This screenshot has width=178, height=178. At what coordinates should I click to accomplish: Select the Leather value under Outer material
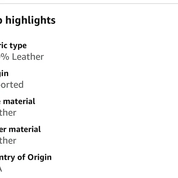tap(8, 141)
